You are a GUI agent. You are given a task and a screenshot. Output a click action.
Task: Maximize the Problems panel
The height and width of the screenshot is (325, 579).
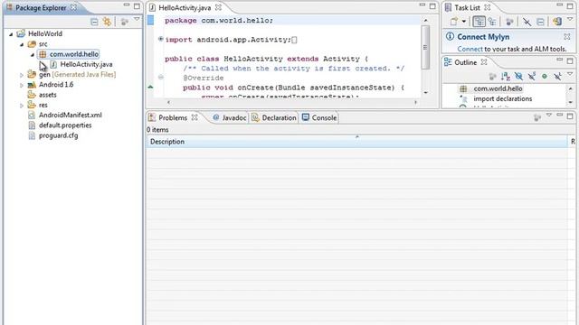pos(570,116)
